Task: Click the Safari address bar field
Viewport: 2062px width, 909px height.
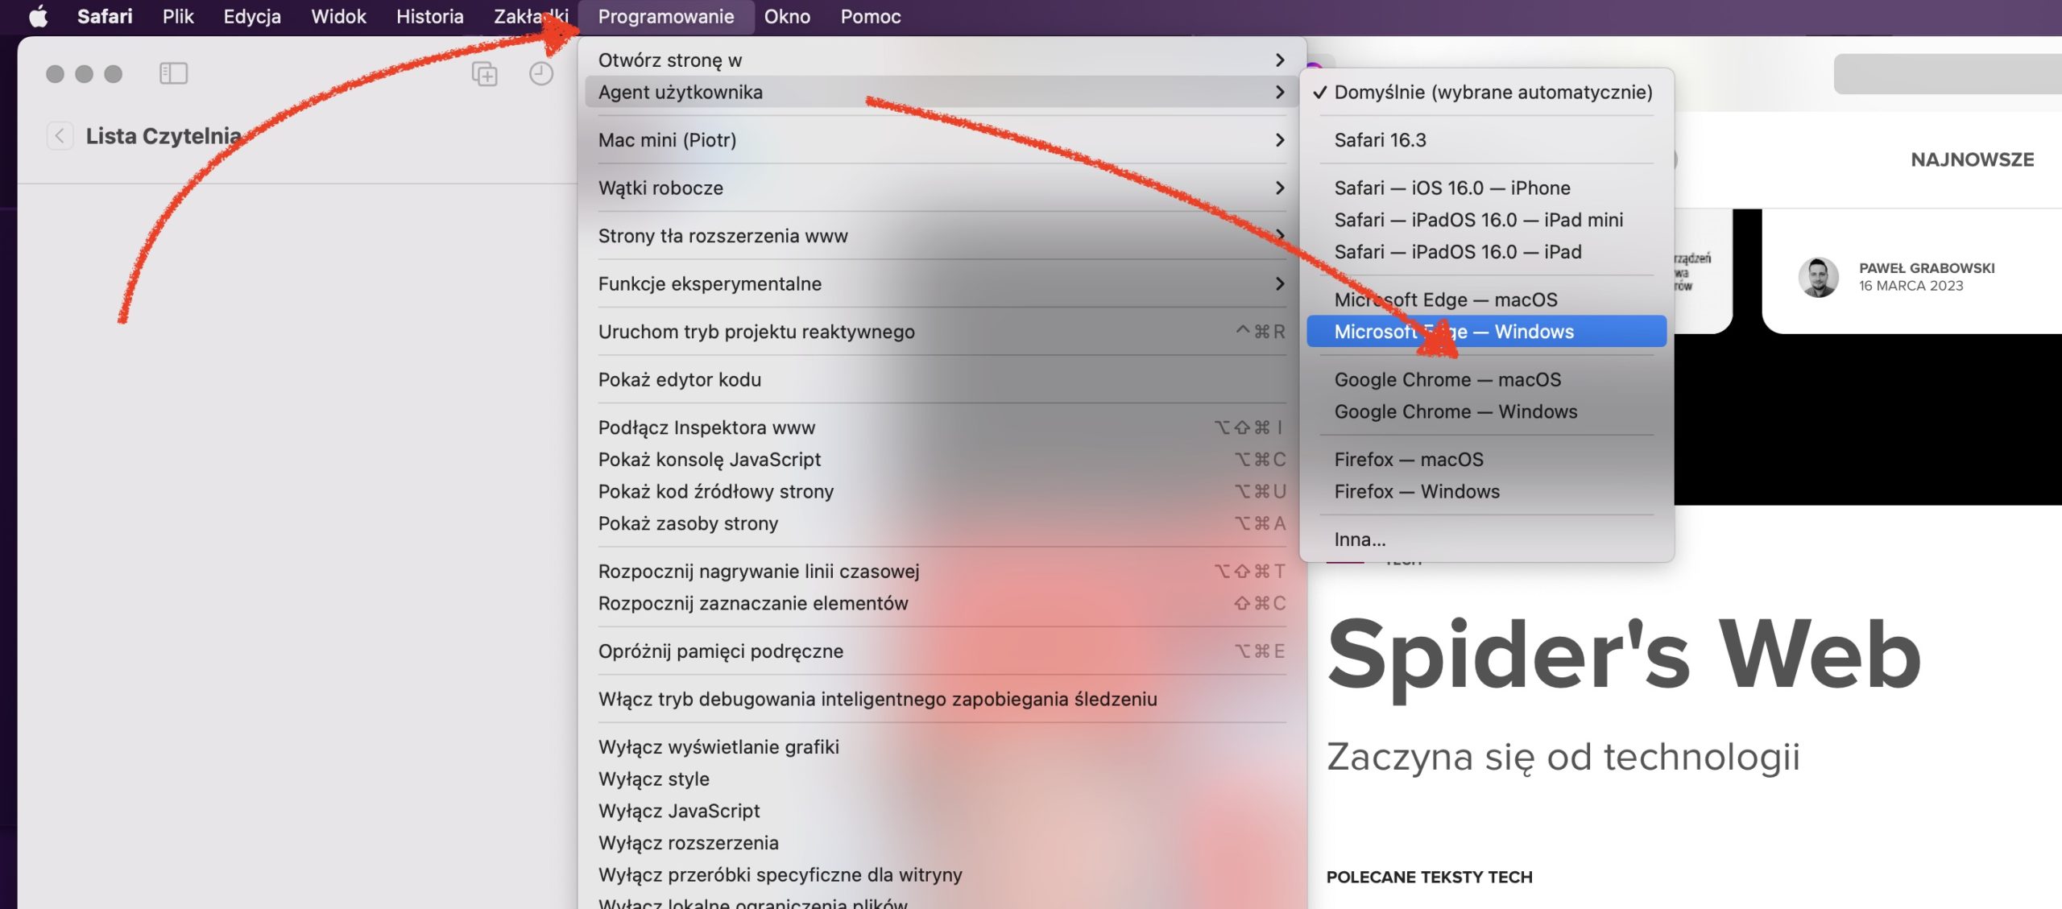Action: [1948, 74]
